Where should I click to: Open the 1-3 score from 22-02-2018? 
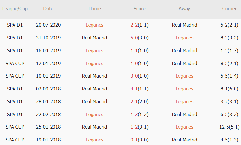(x=134, y=115)
